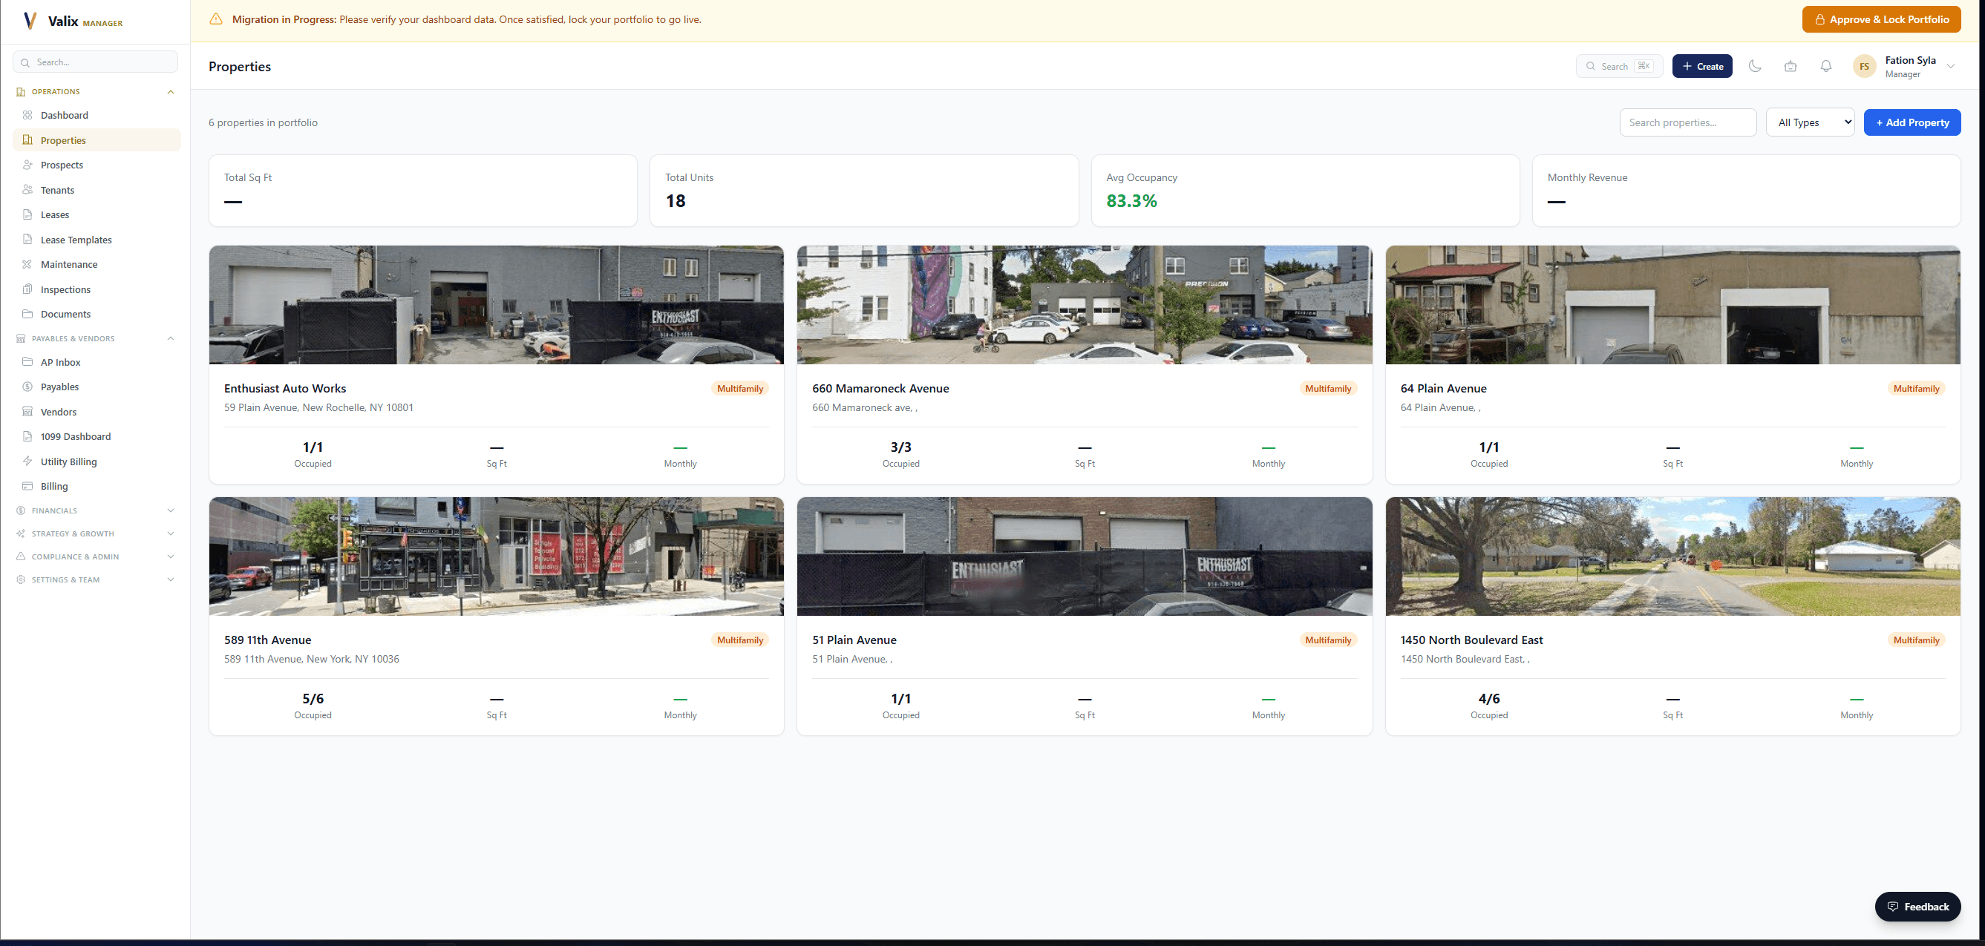
Task: Collapse the Operations section
Action: (x=170, y=91)
